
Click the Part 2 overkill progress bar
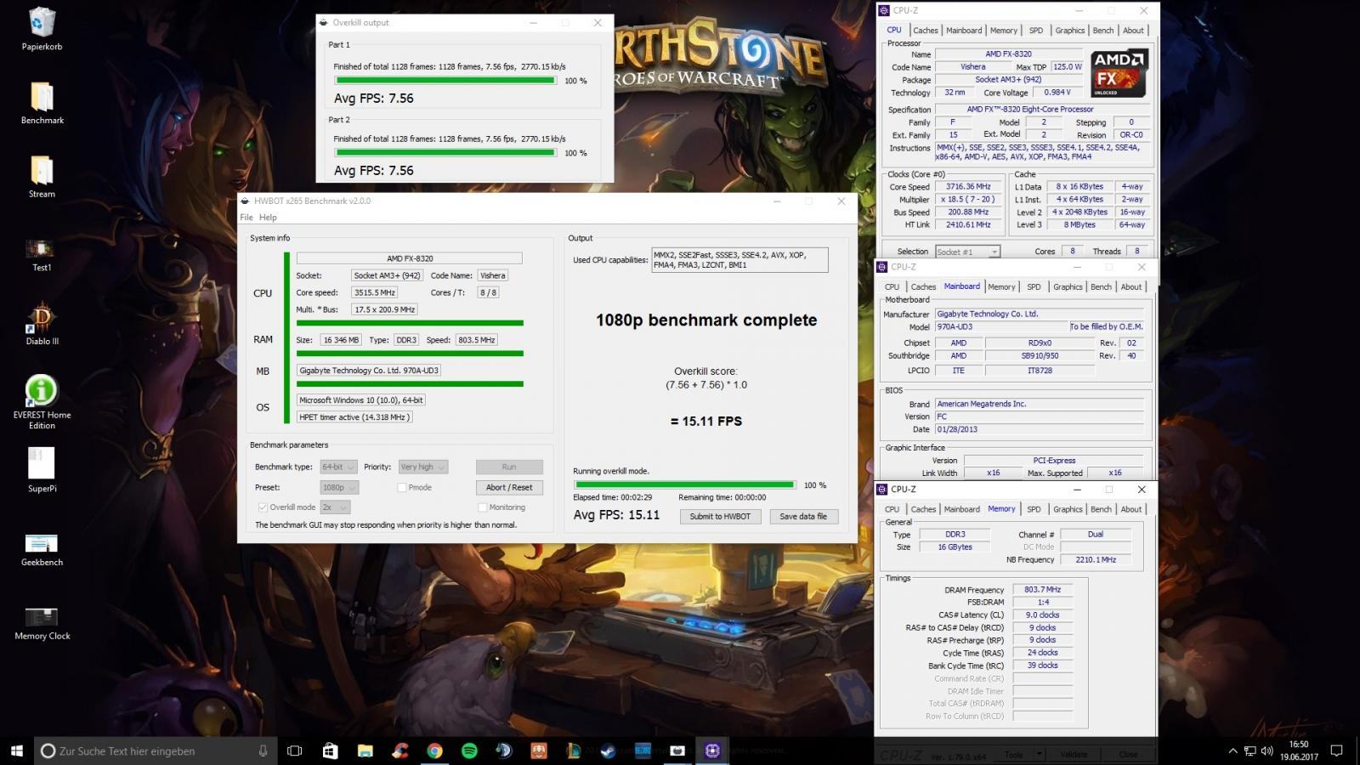[445, 153]
